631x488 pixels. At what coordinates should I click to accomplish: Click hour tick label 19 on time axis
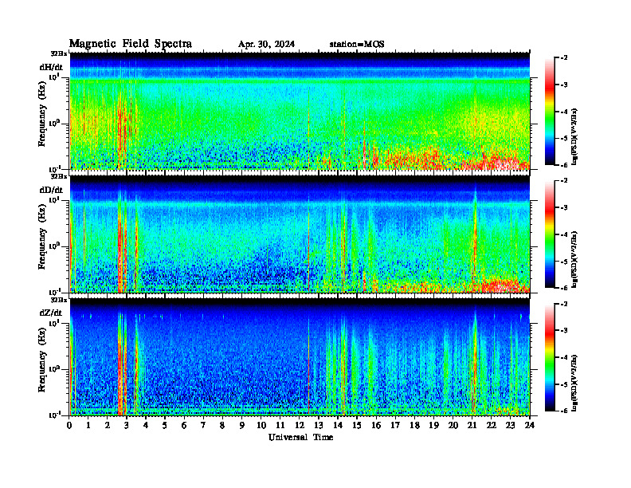tap(433, 425)
